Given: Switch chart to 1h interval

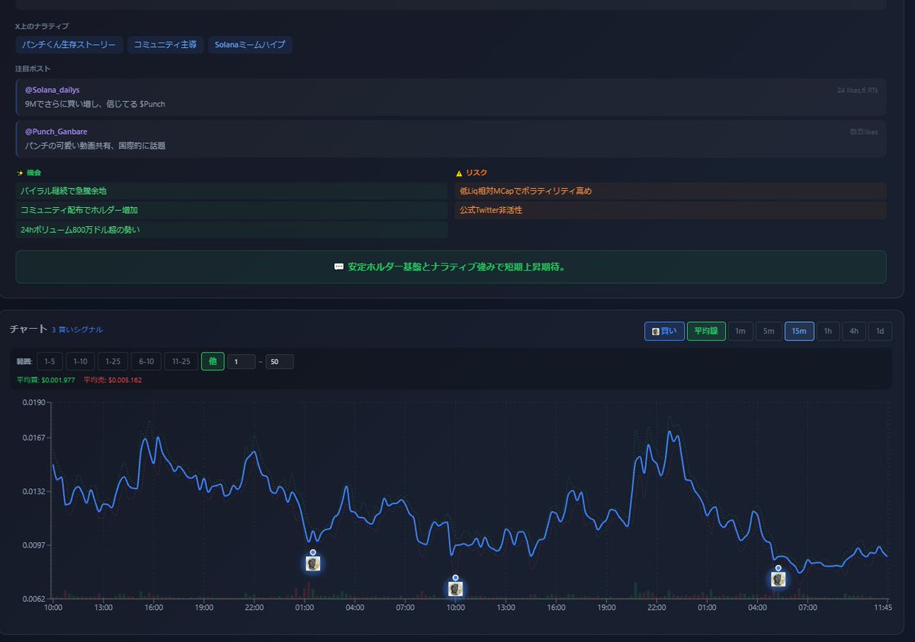Looking at the screenshot, I should click(828, 331).
